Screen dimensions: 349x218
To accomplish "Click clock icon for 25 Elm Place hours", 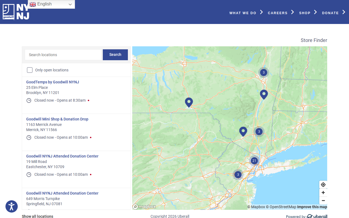I will pyautogui.click(x=29, y=101).
